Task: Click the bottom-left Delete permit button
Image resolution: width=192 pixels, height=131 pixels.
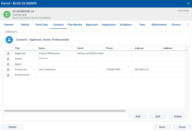Action: [12, 127]
